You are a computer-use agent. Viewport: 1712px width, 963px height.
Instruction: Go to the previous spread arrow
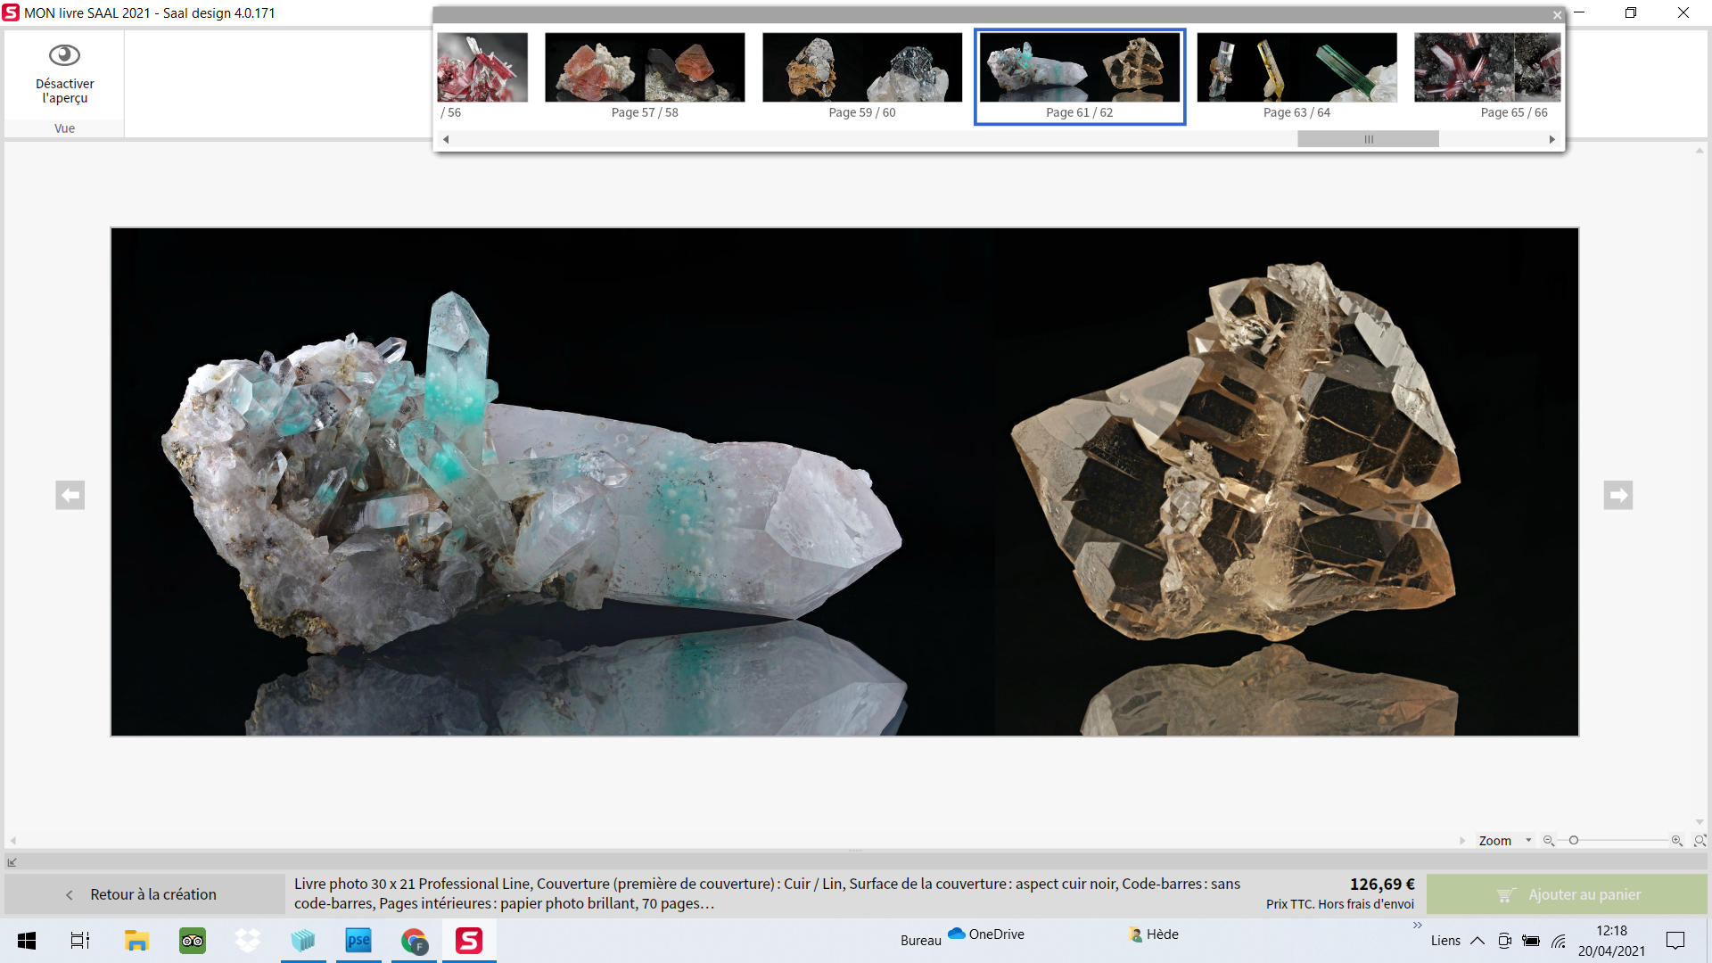(70, 495)
